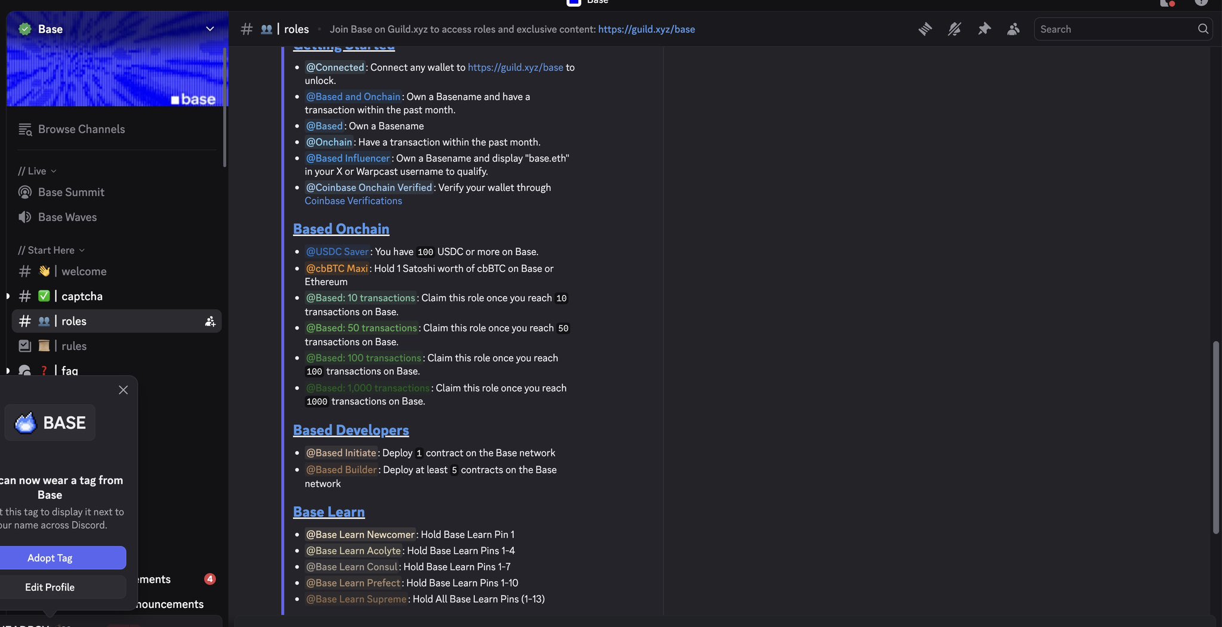Image resolution: width=1222 pixels, height=627 pixels.
Task: Click the Base Summit stage channel icon
Action: tap(25, 192)
